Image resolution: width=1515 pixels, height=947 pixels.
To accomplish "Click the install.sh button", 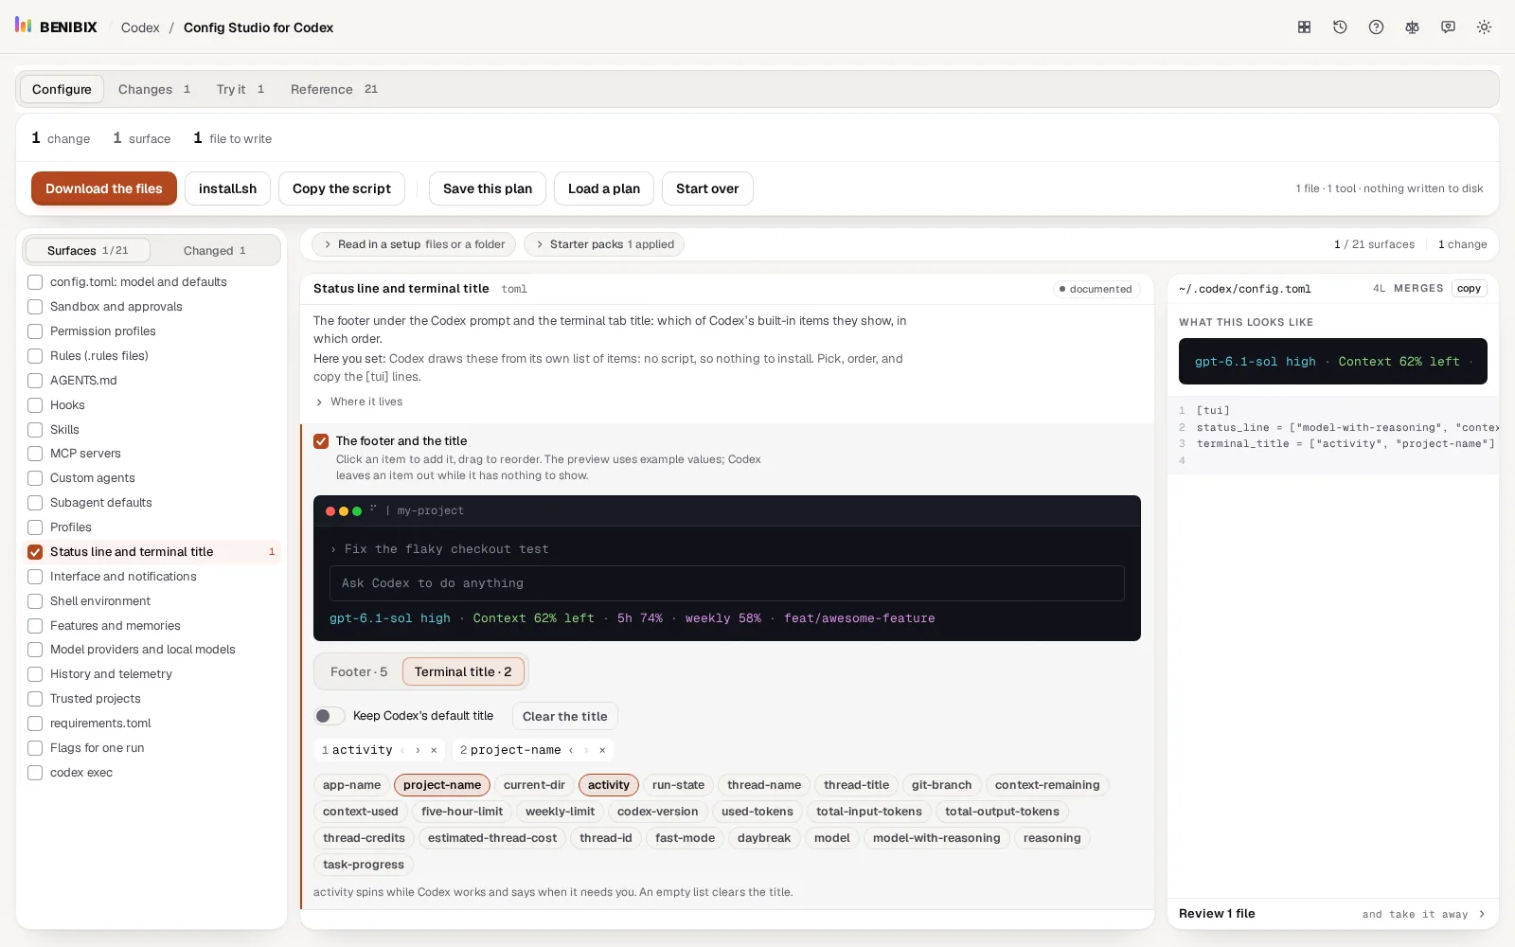I will (227, 188).
